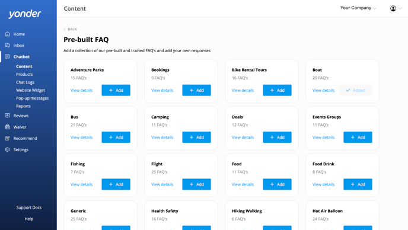Open Pop-up messages in the sidebar
Image resolution: width=408 pixels, height=230 pixels.
(32, 98)
